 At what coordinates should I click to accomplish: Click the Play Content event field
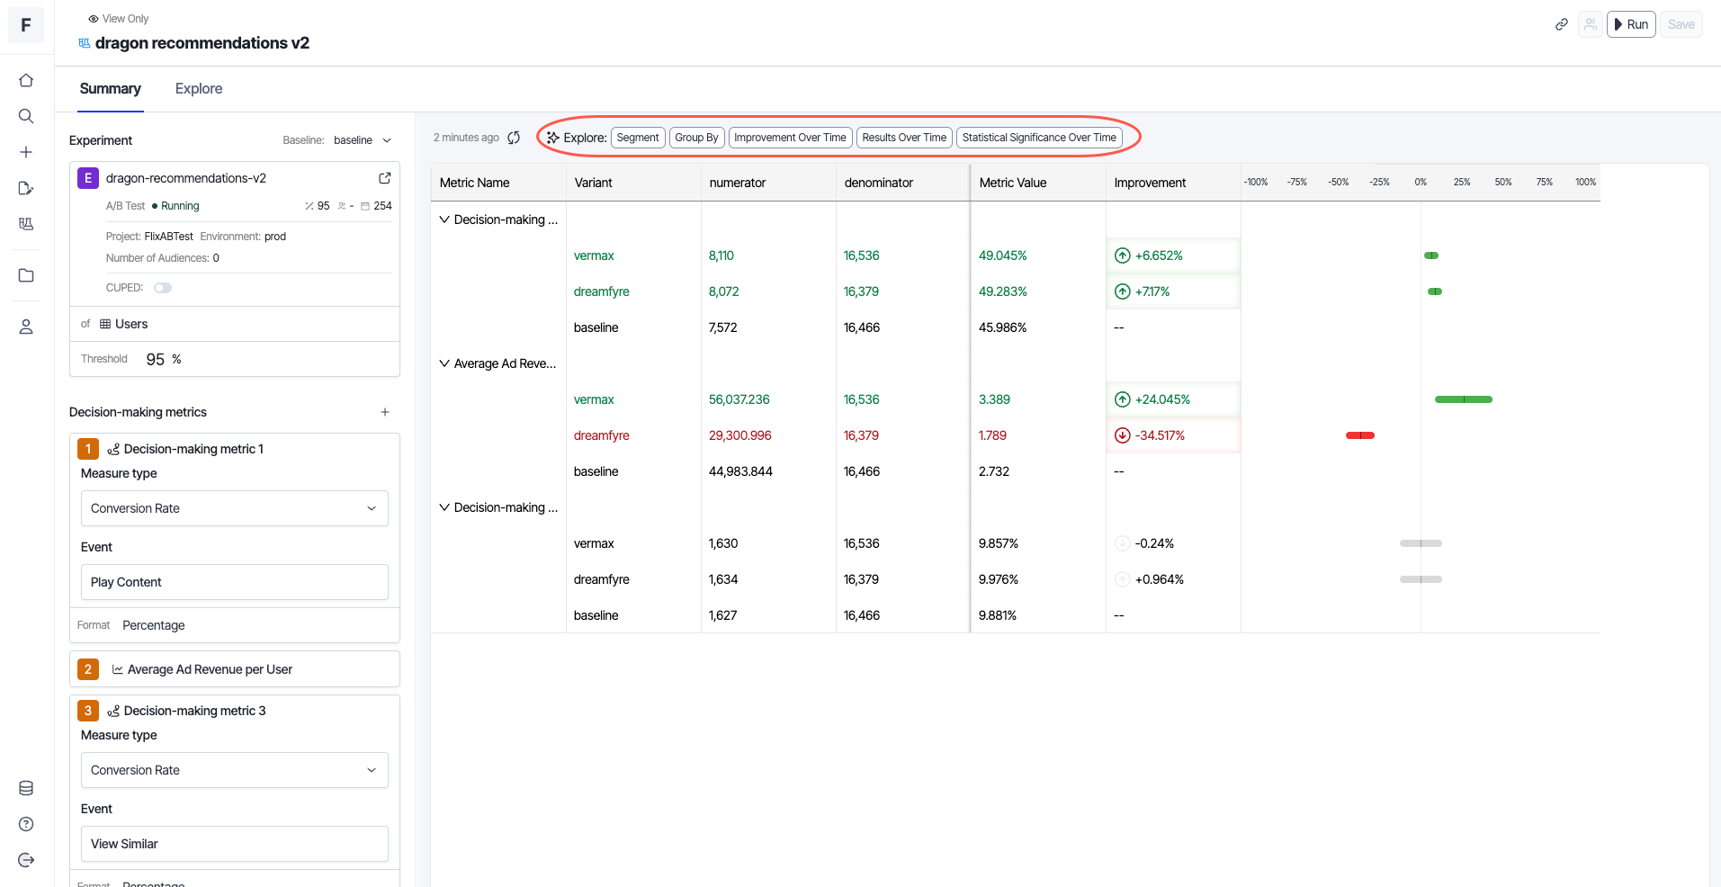coord(235,582)
